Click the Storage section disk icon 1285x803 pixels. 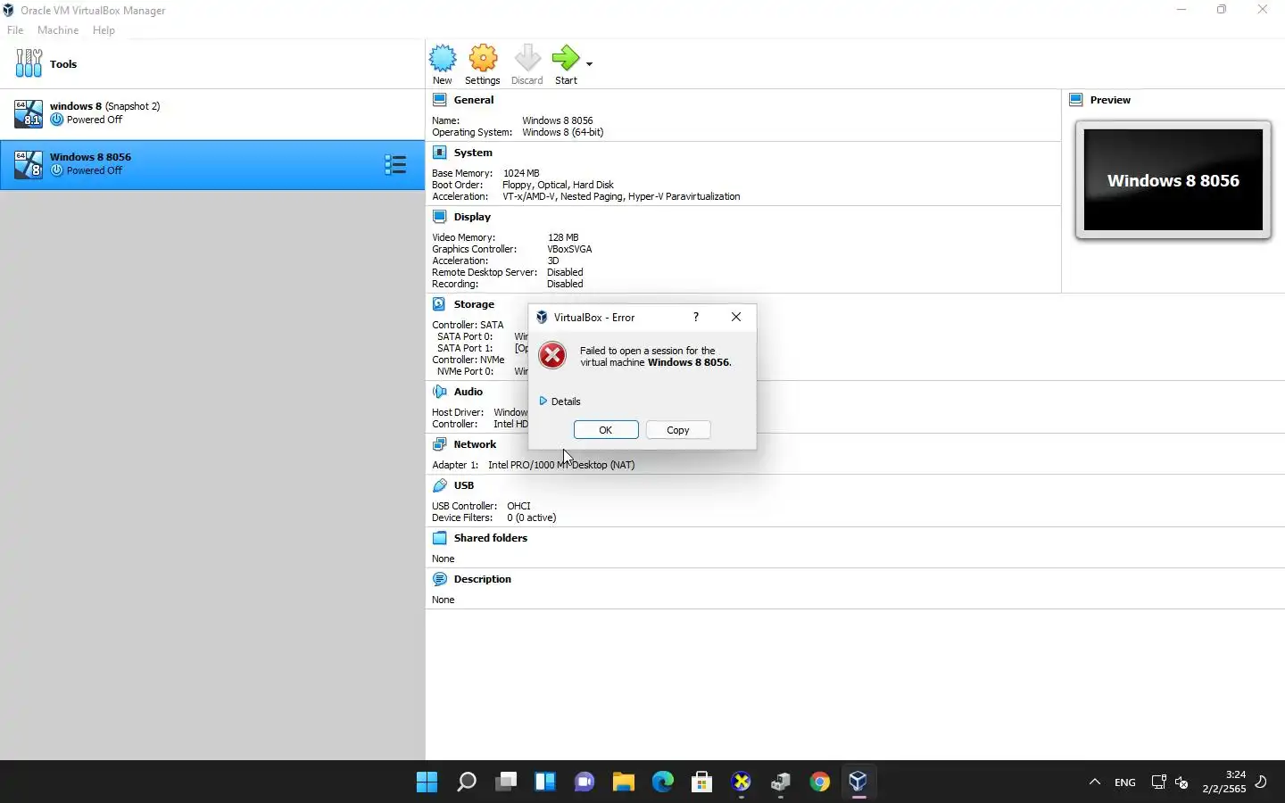pyautogui.click(x=440, y=304)
